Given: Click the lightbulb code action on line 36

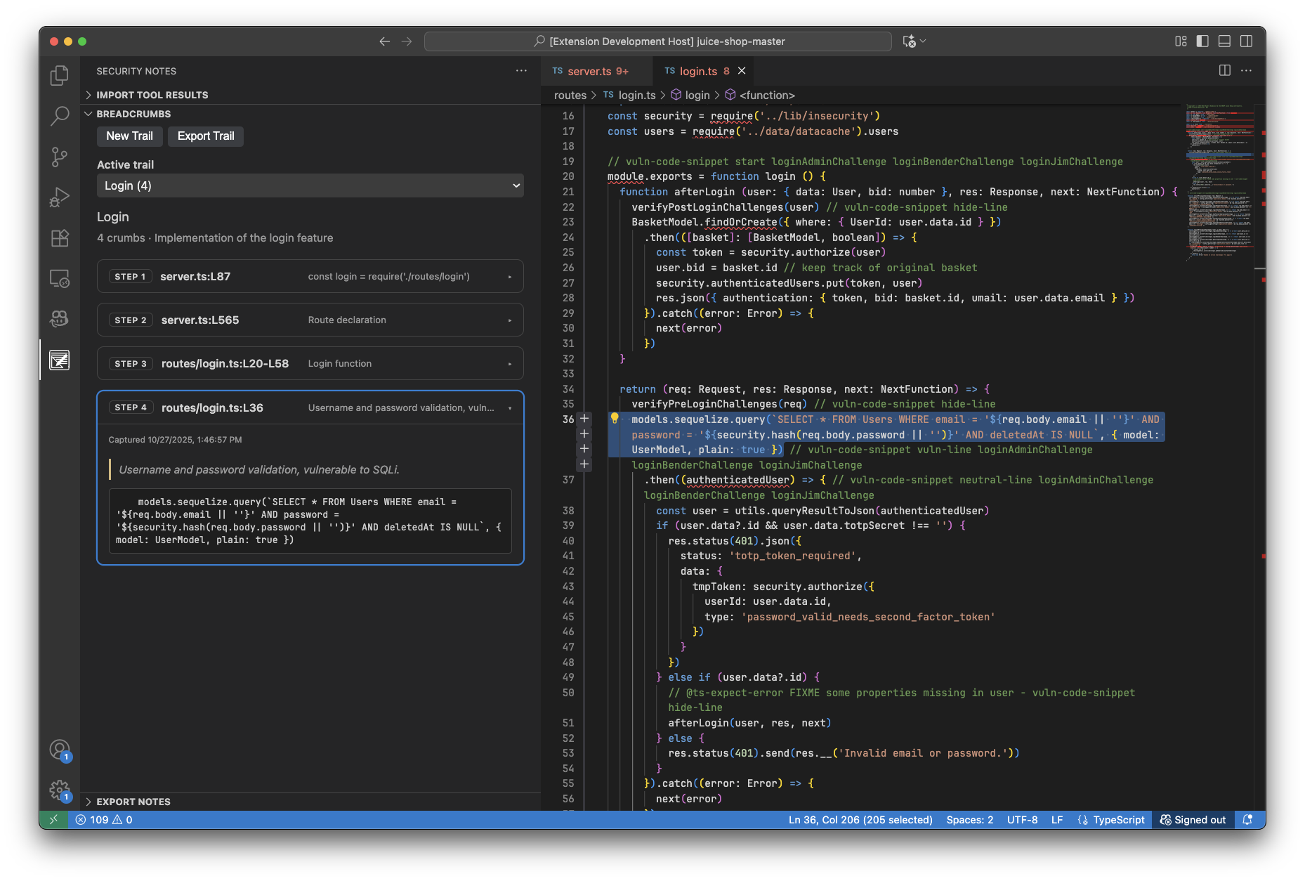Looking at the screenshot, I should coord(615,419).
